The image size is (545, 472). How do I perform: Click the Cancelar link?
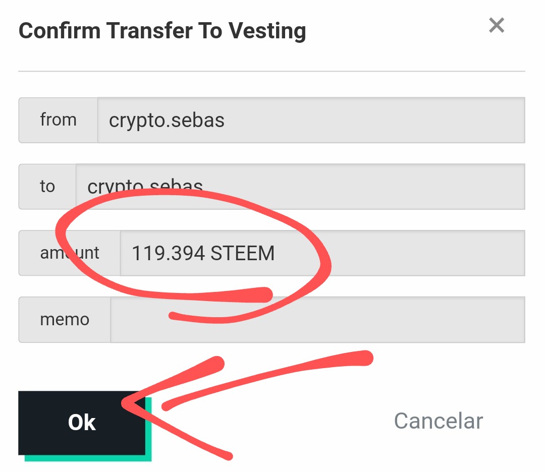tap(438, 421)
